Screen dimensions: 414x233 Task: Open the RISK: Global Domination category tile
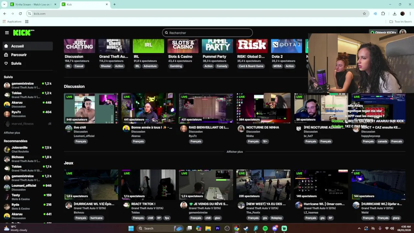point(252,46)
